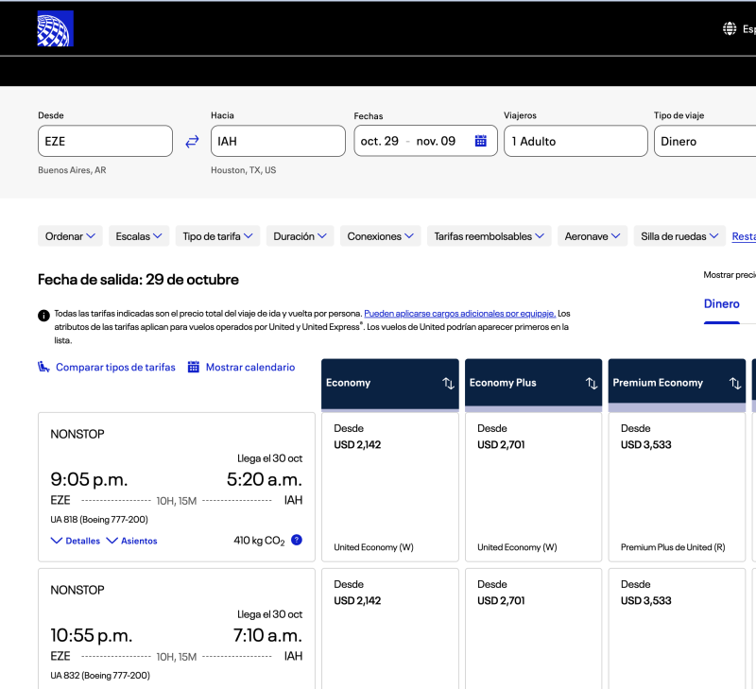756x689 pixels.
Task: Swap origin and destination airports
Action: coord(192,141)
